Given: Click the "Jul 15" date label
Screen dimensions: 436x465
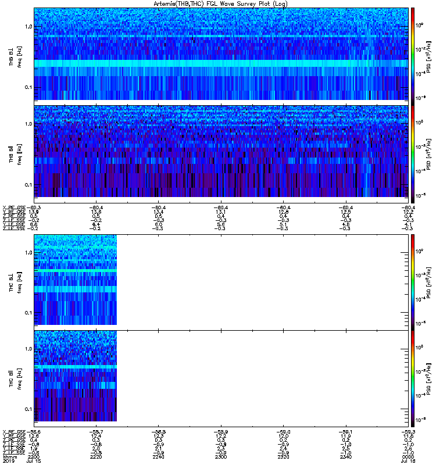Looking at the screenshot, I should click(34, 461).
